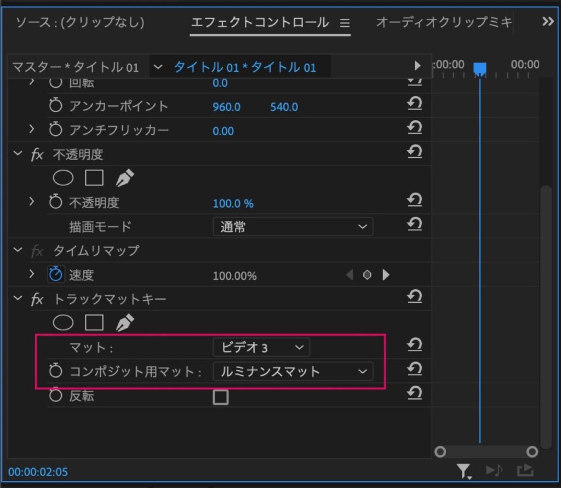Screen dimensions: 561x488
Task: Click speed value 100.00%
Action: 234,276
